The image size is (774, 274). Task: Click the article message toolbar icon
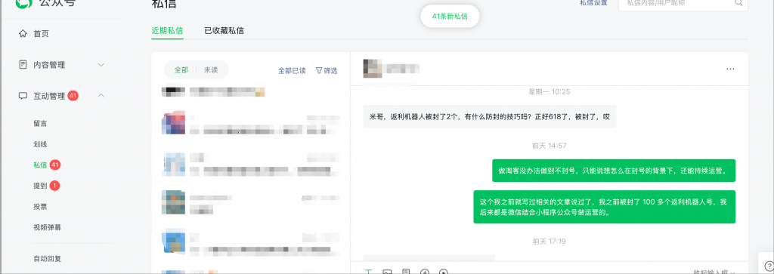pos(406,272)
